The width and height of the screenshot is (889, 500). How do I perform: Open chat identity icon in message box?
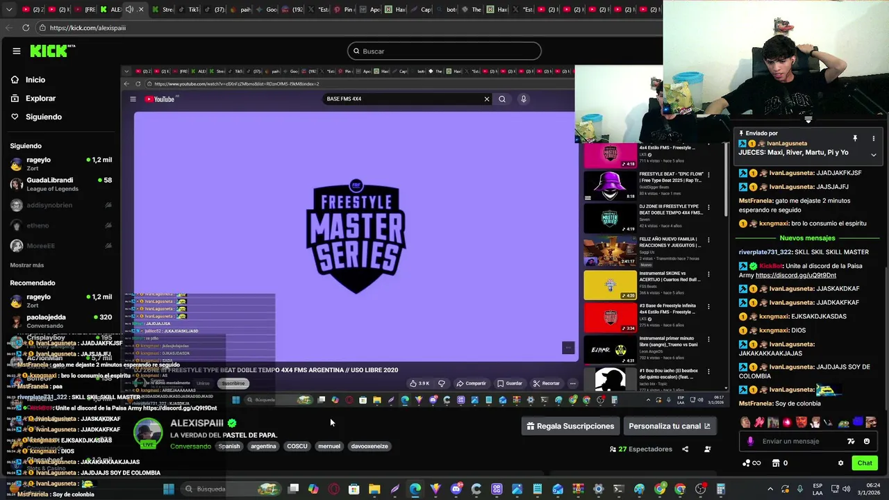pos(750,441)
